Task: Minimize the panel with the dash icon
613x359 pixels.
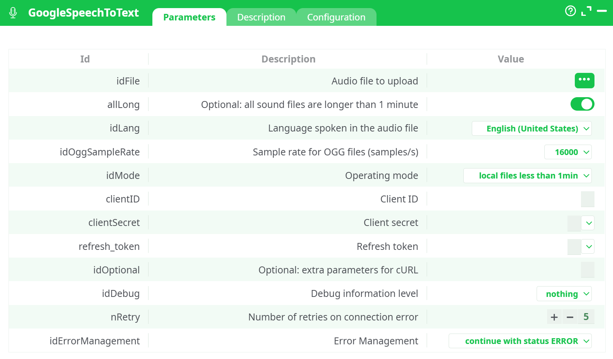Action: (x=602, y=11)
